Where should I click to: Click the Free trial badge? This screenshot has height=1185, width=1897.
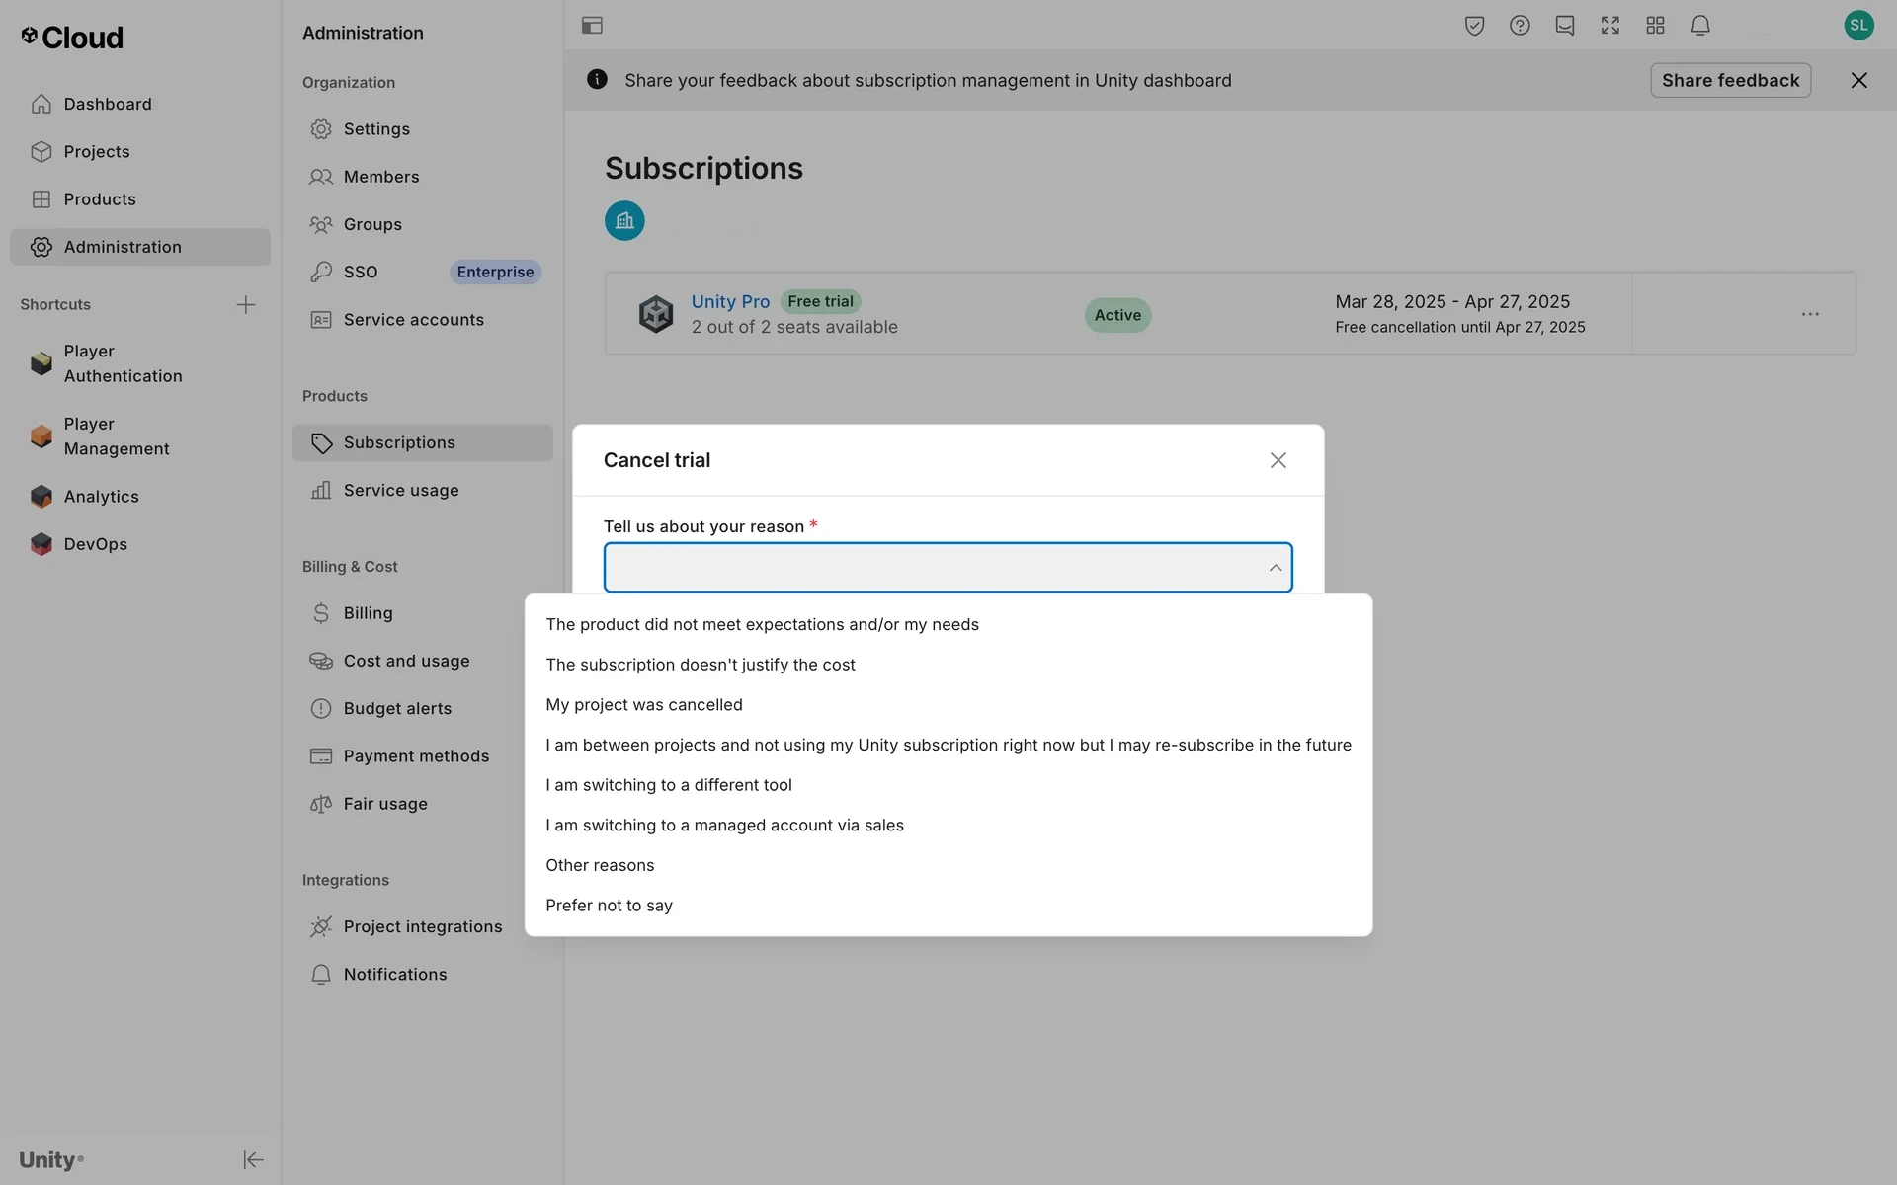pos(820,301)
